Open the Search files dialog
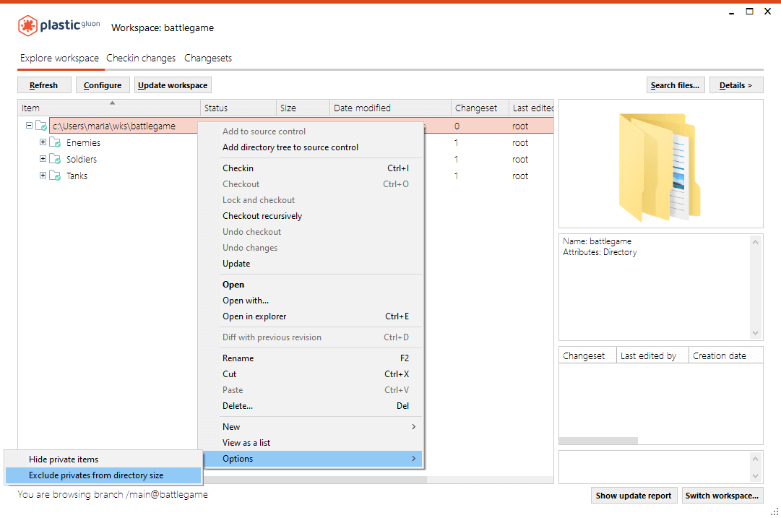This screenshot has width=781, height=518. [x=675, y=85]
